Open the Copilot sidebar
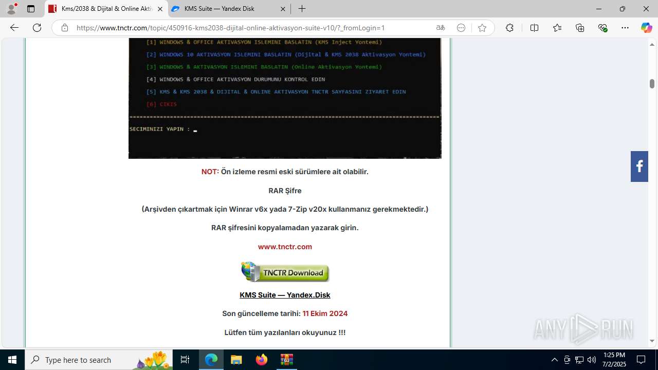The height and width of the screenshot is (370, 658). tap(646, 28)
